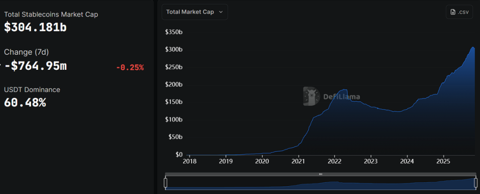
Task: Click the file download icon on .csv button
Action: (453, 12)
